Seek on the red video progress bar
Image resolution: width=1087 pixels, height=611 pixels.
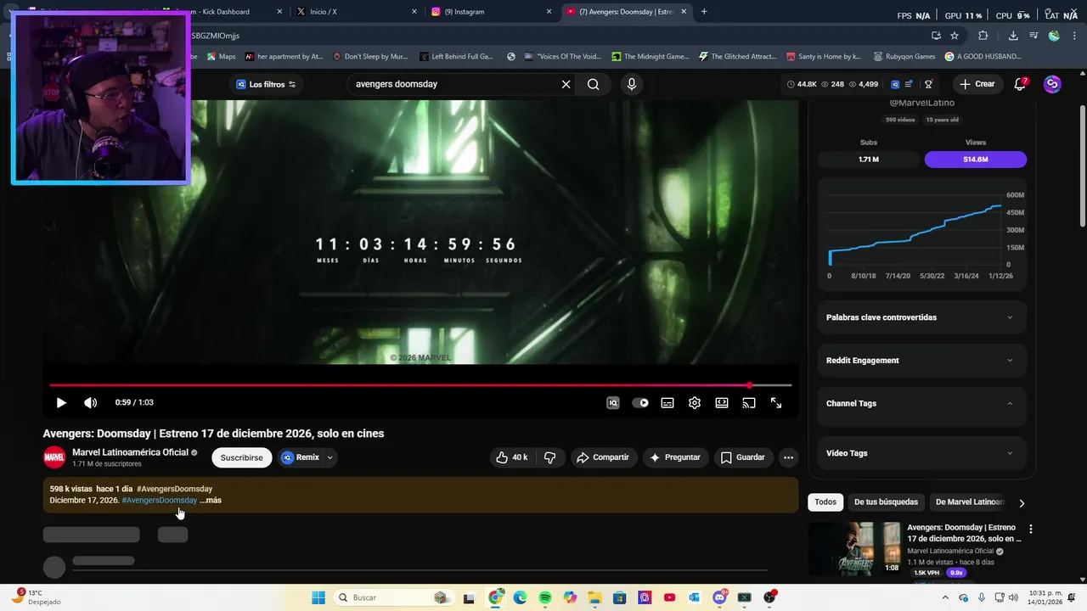pos(420,385)
